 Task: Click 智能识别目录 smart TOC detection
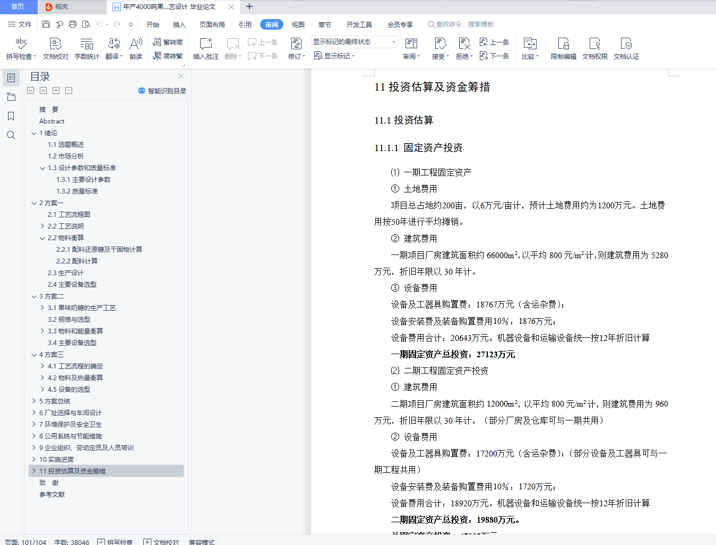162,91
